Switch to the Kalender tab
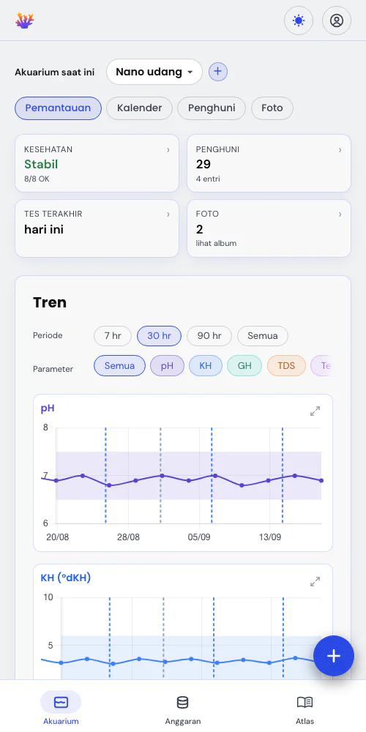Image resolution: width=366 pixels, height=732 pixels. click(x=140, y=108)
